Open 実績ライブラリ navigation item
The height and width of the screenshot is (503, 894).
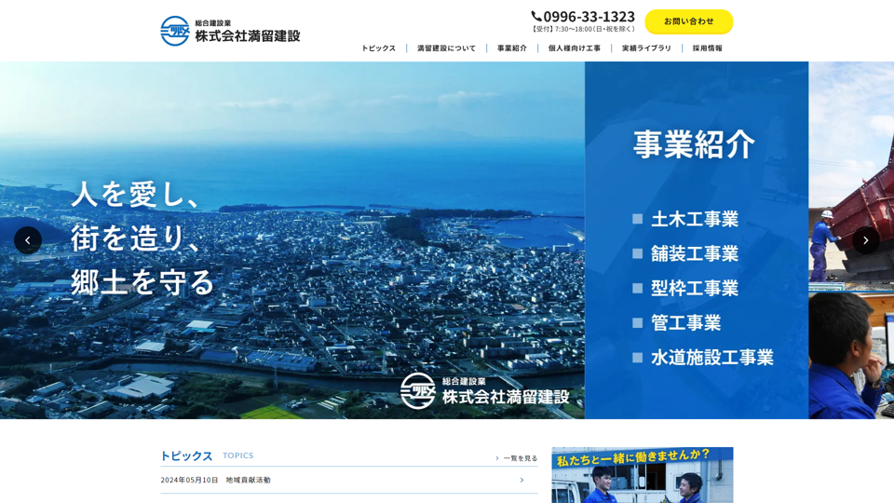click(x=646, y=48)
